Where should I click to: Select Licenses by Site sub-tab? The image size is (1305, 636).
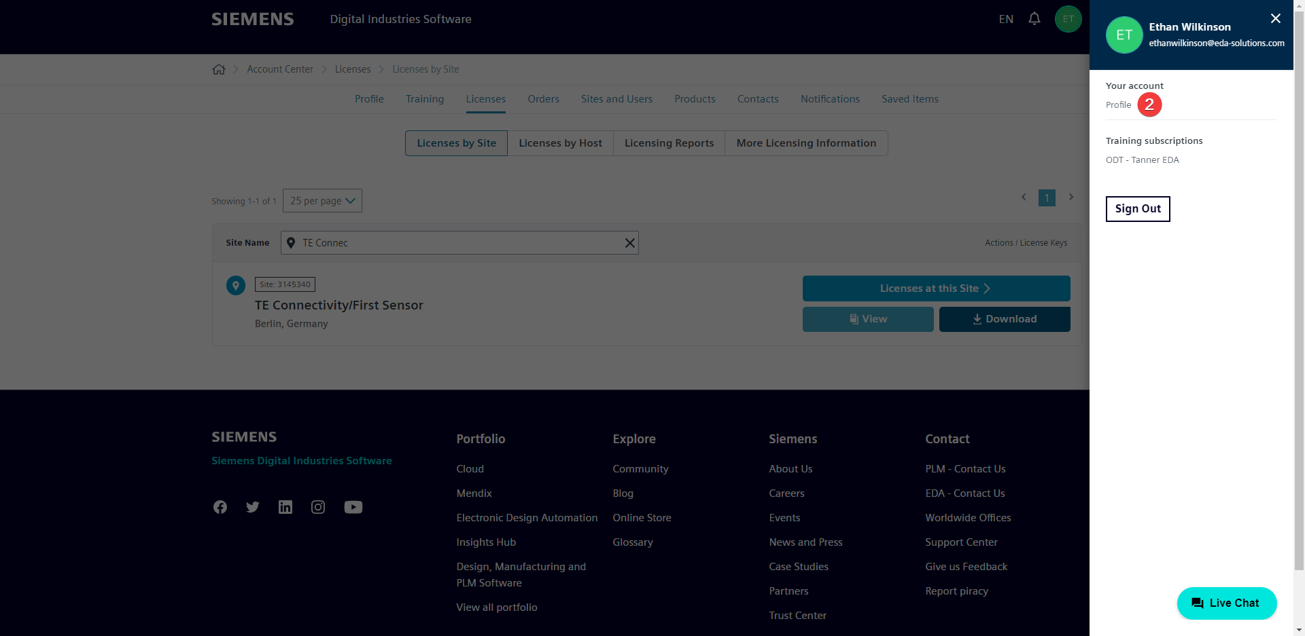(x=457, y=143)
